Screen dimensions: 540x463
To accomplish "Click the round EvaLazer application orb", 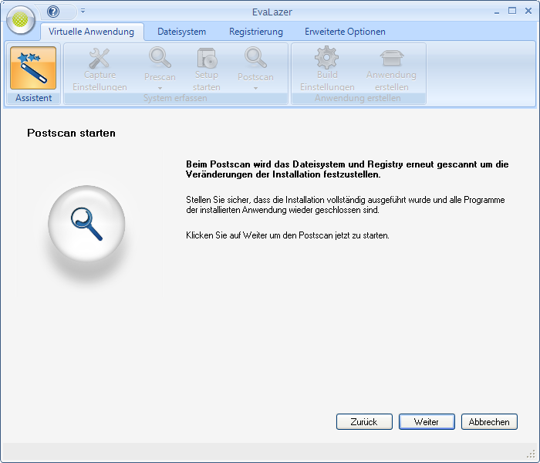I will [21, 21].
